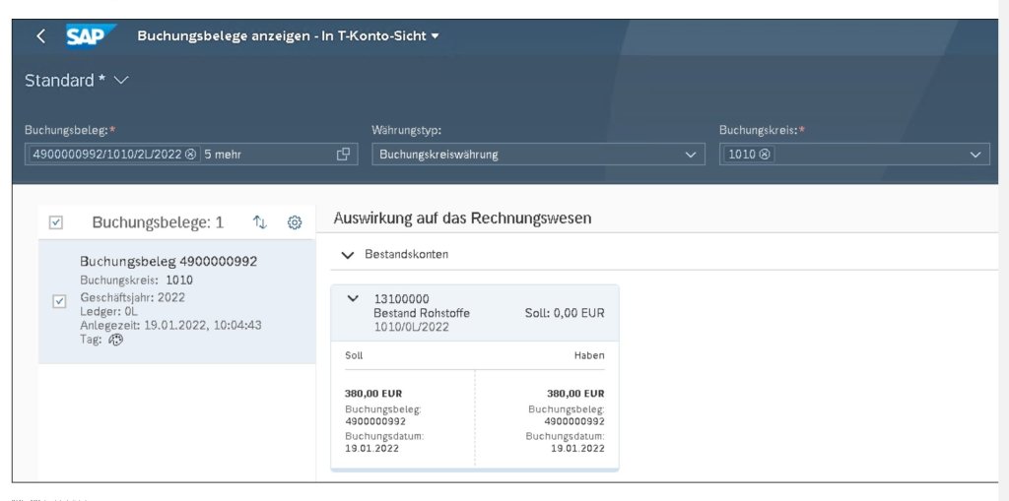Toggle checkbox for Buchungsbeleg 4900000992

58,301
